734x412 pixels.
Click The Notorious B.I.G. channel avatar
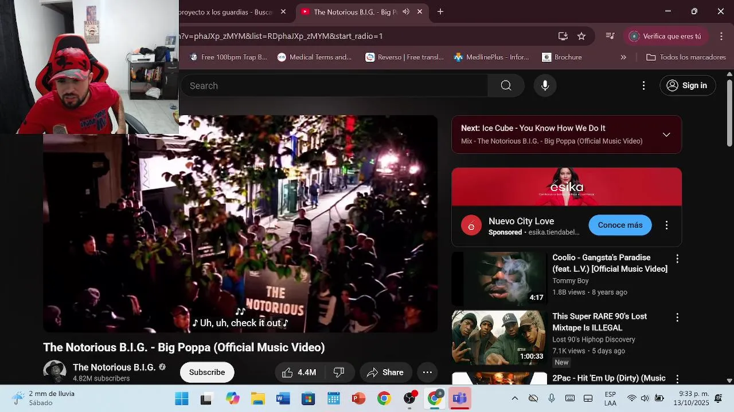54,371
